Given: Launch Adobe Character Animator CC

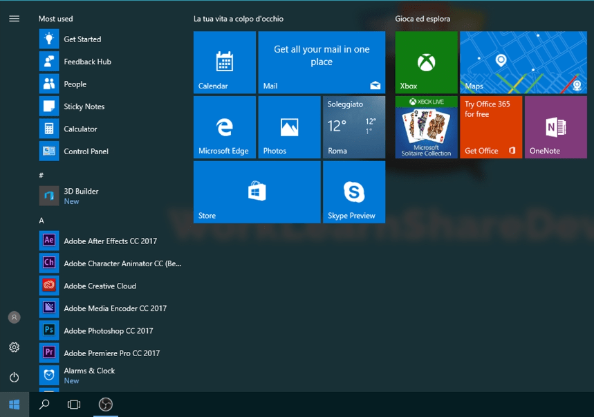Looking at the screenshot, I should click(111, 263).
